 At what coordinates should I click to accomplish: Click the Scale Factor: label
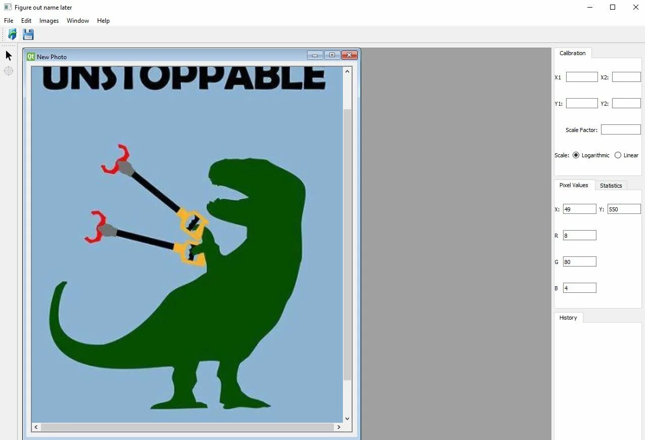581,130
